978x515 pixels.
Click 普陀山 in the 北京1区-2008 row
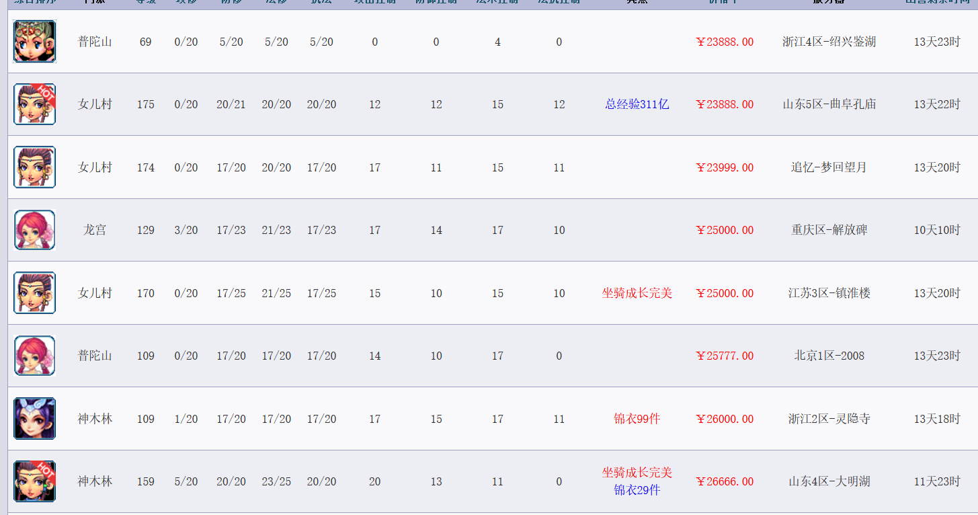[x=95, y=356]
